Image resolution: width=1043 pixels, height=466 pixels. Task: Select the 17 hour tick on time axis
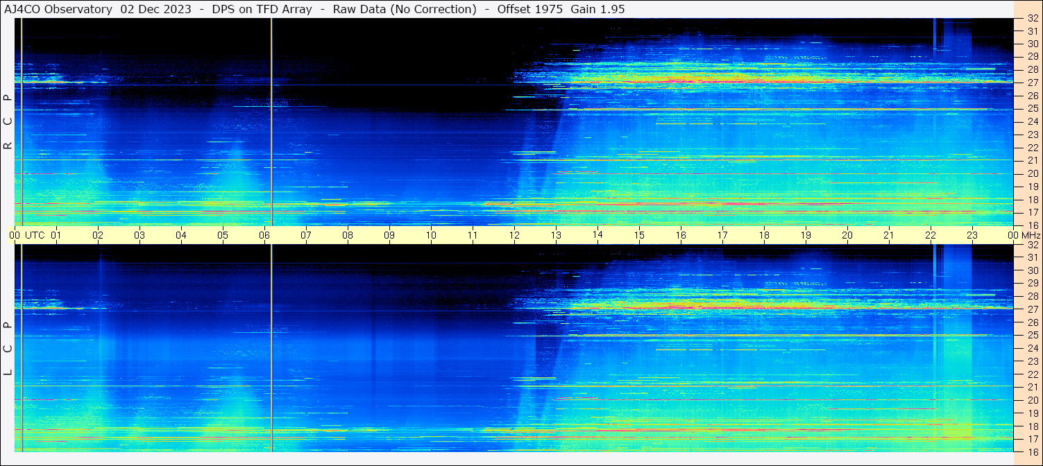coord(722,235)
